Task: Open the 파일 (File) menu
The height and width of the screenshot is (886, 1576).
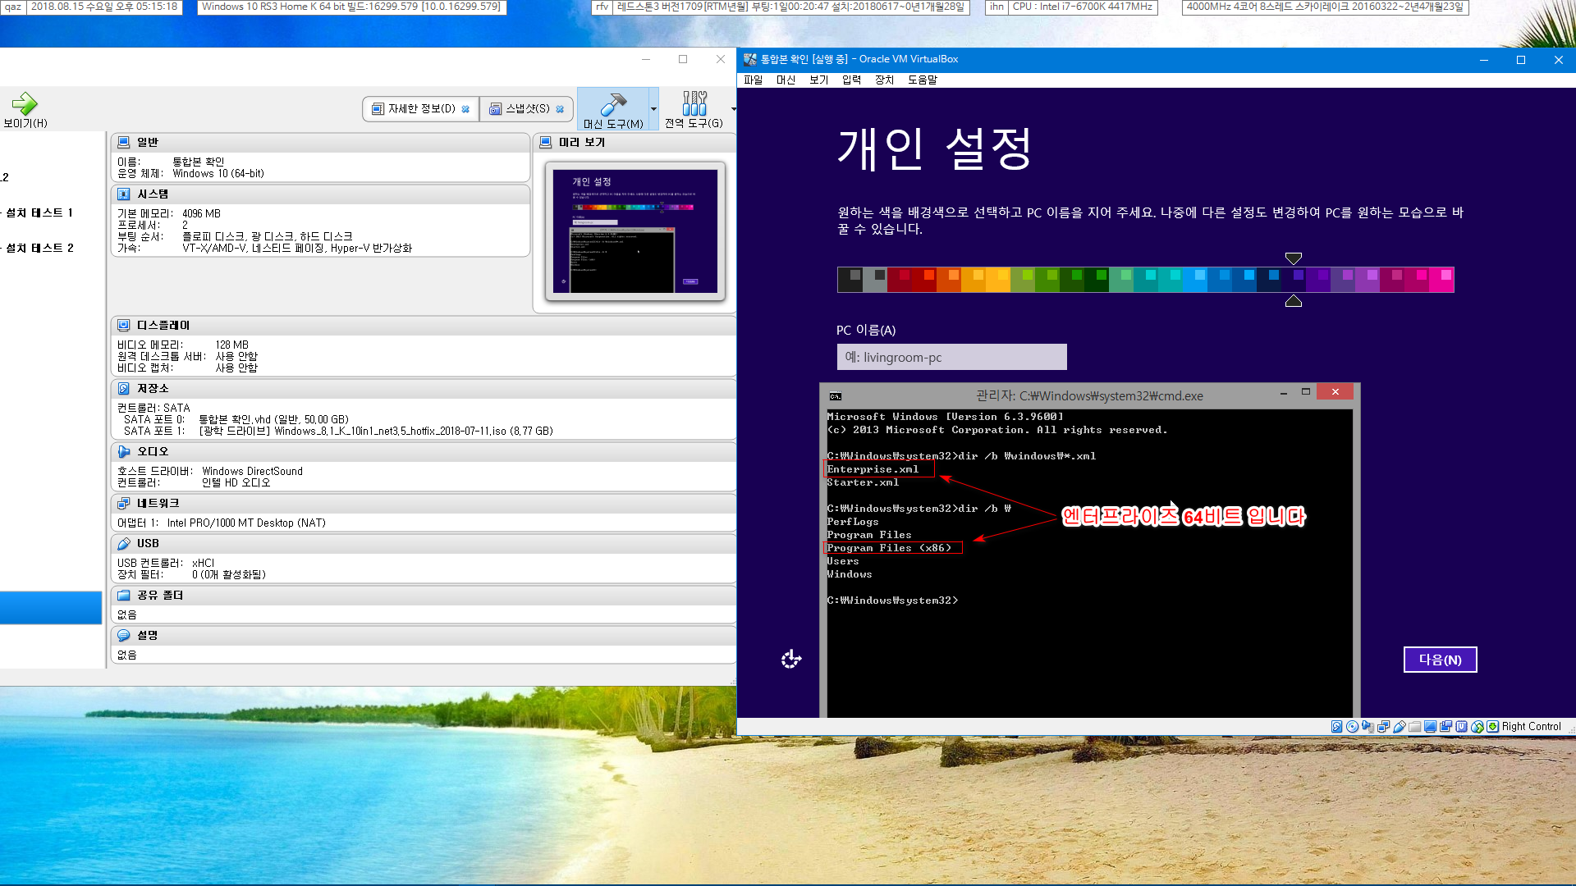Action: point(753,80)
